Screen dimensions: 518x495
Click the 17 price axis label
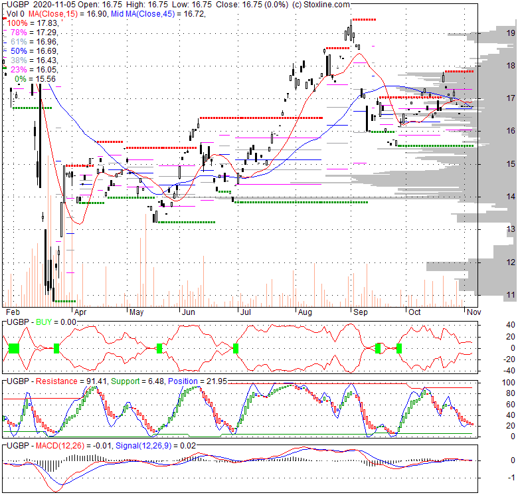[511, 98]
